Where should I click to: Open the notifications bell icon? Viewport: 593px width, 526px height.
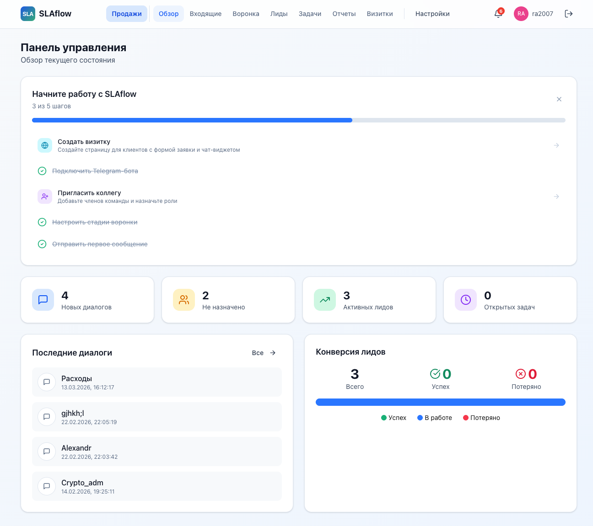point(498,14)
